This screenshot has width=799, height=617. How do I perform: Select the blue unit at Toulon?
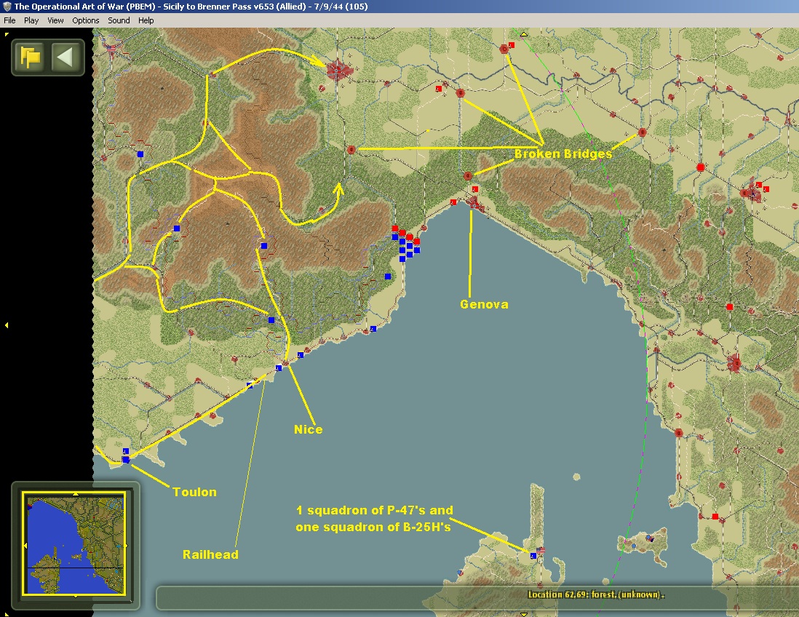pyautogui.click(x=126, y=460)
